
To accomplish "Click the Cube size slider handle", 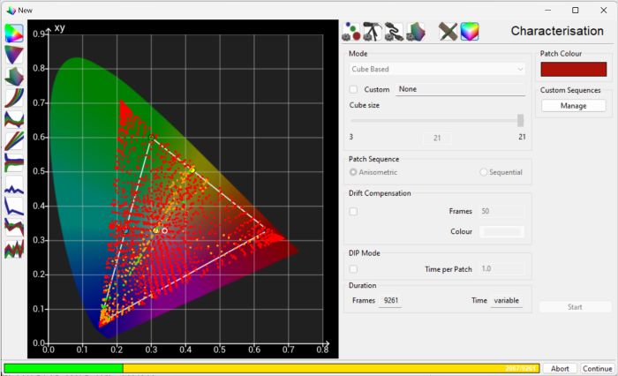I will [521, 121].
